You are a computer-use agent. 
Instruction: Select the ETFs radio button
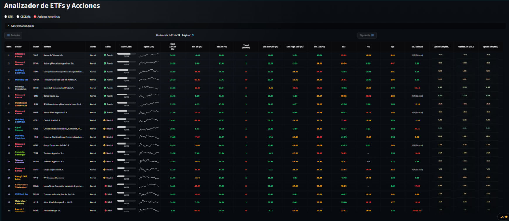(x=6, y=17)
